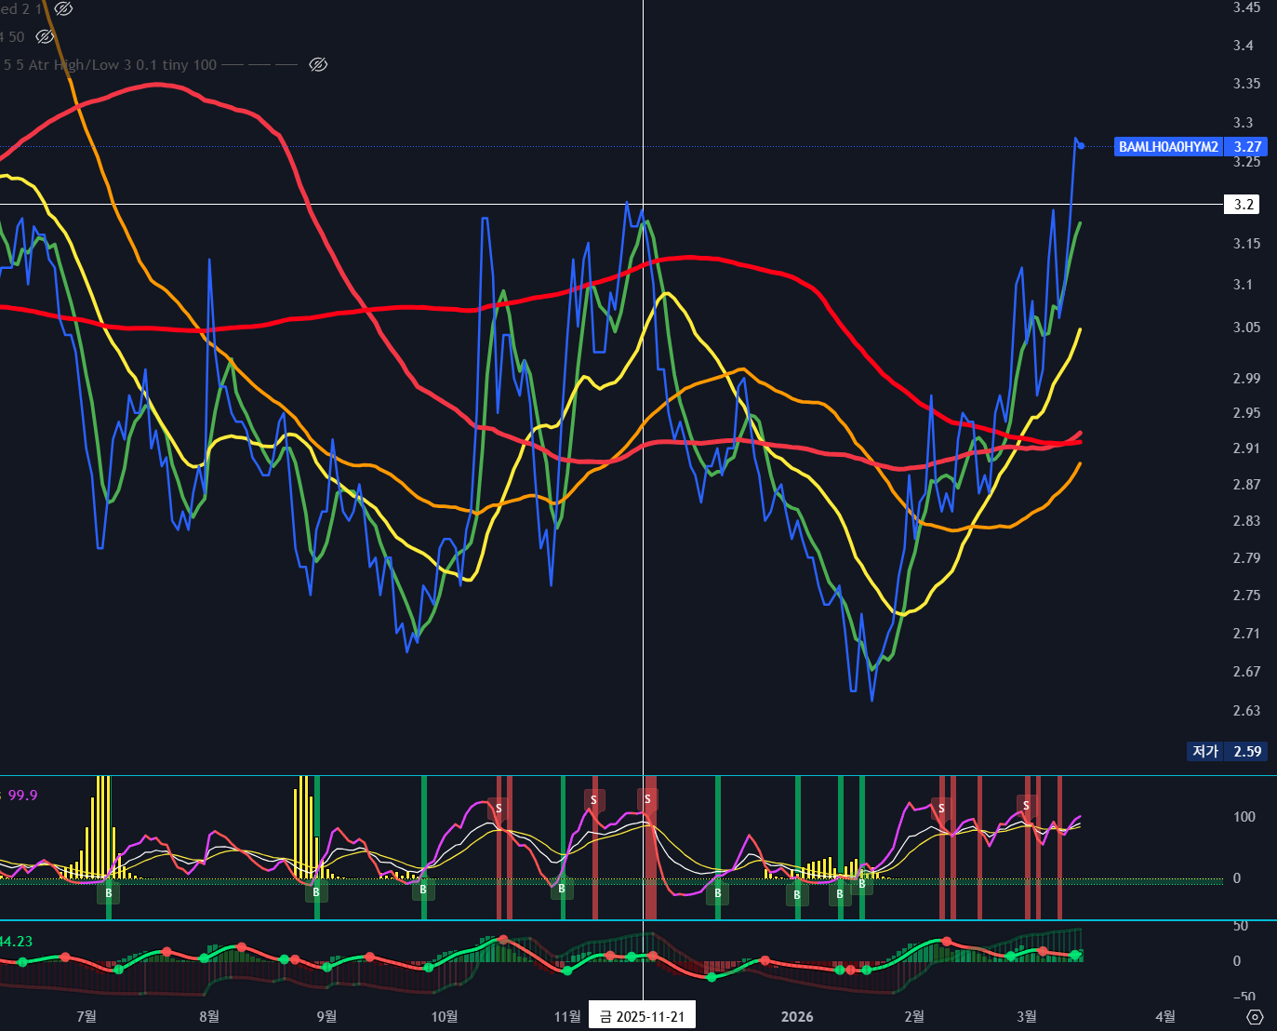
Task: Open chart settings gear in bottom-right corner
Action: click(1255, 1016)
